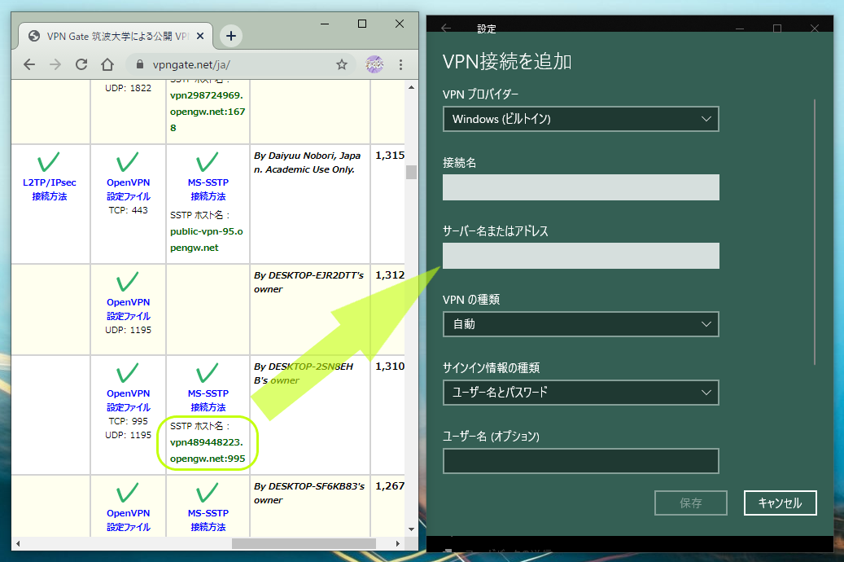
Task: Click the ユーザー名 (オプション) field
Action: click(581, 461)
